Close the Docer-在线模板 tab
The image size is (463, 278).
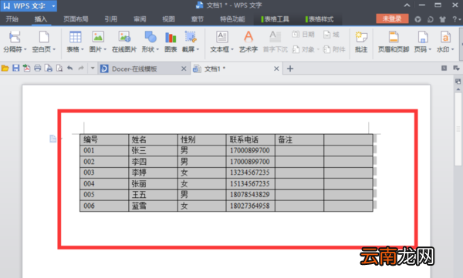184,69
